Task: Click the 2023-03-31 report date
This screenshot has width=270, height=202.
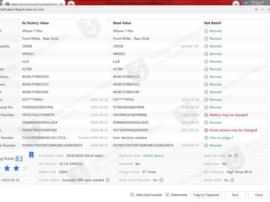Action: click(x=11, y=180)
